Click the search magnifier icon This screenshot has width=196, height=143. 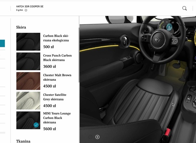coord(185,8)
